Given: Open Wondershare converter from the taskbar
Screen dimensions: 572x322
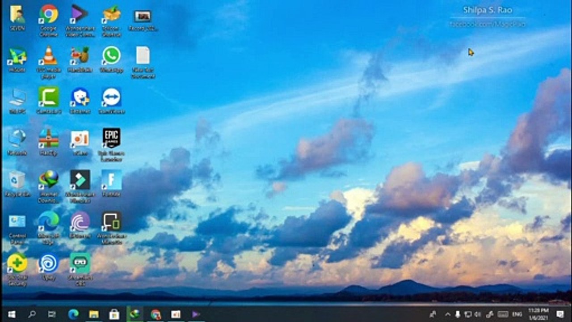Looking at the screenshot, I should (x=196, y=314).
